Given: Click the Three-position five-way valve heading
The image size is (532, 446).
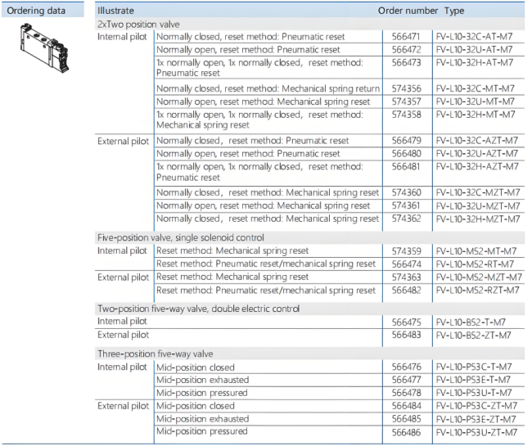Looking at the screenshot, I should (x=150, y=354).
